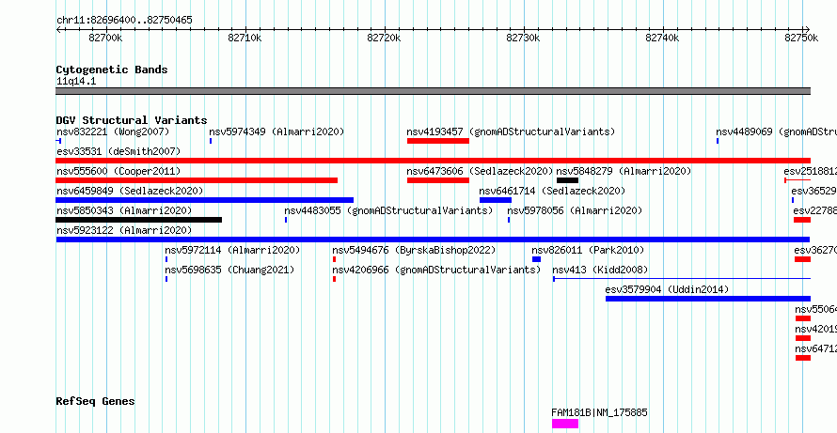837x433 pixels.
Task: Click the RefSeq Genes track title
Action: point(96,401)
